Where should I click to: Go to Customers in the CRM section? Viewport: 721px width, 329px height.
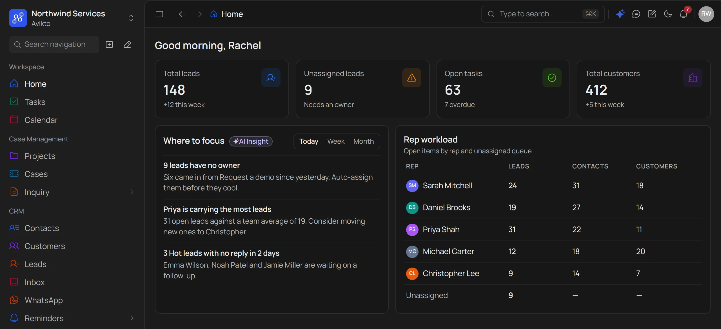pyautogui.click(x=72, y=246)
